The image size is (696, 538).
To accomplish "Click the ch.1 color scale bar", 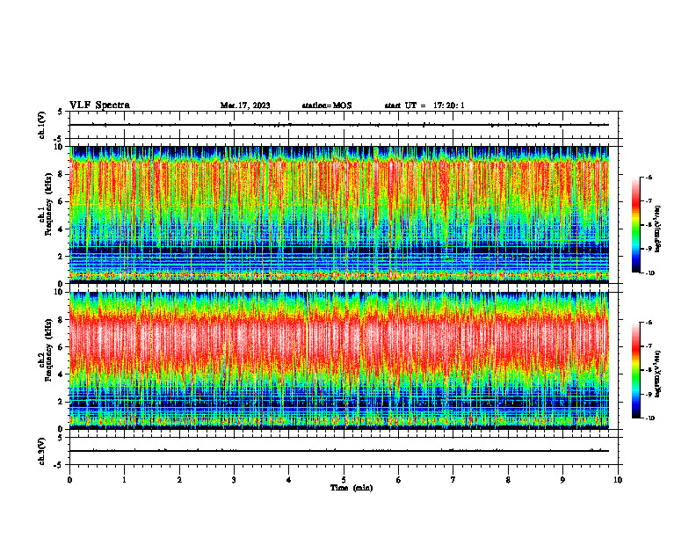I will pos(636,225).
